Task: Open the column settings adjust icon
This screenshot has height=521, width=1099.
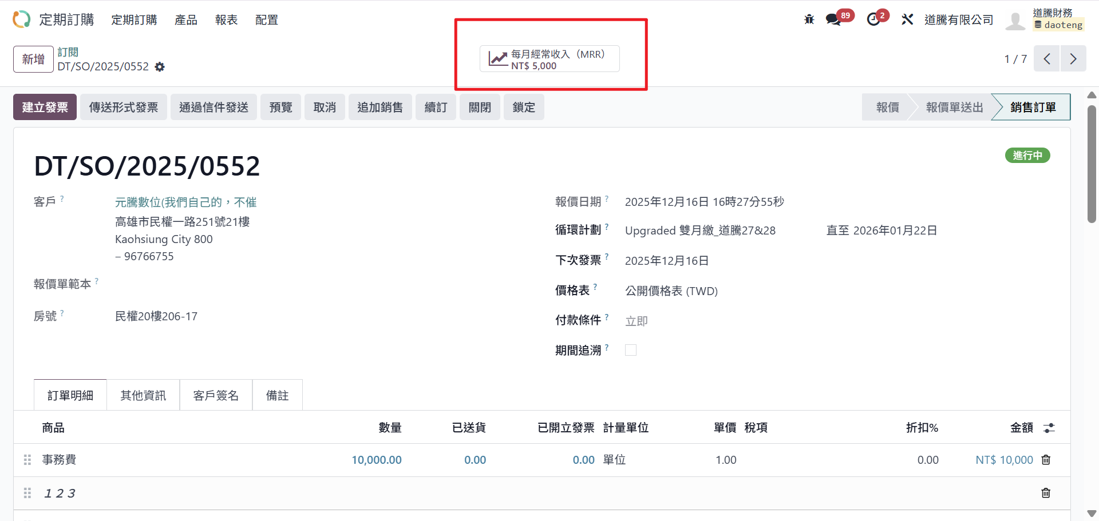Action: coord(1049,428)
